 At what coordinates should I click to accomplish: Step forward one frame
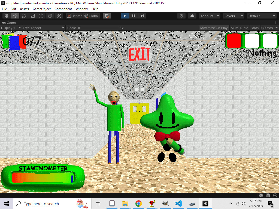pyautogui.click(x=142, y=16)
